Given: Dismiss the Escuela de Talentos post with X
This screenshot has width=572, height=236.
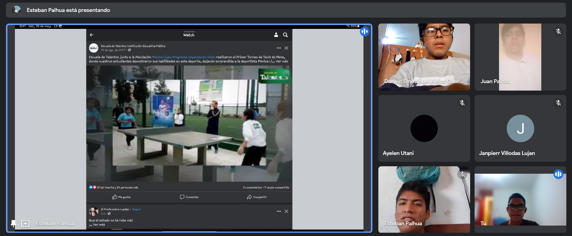Looking at the screenshot, I should (286, 48).
